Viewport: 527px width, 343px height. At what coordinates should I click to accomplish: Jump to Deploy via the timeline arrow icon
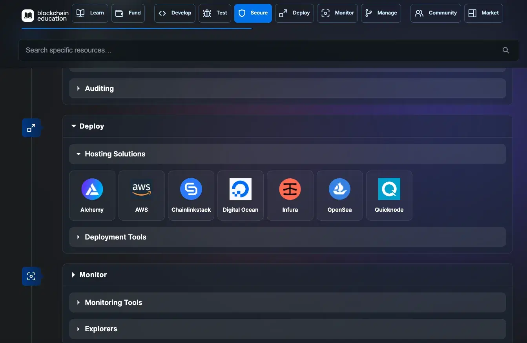(x=31, y=128)
